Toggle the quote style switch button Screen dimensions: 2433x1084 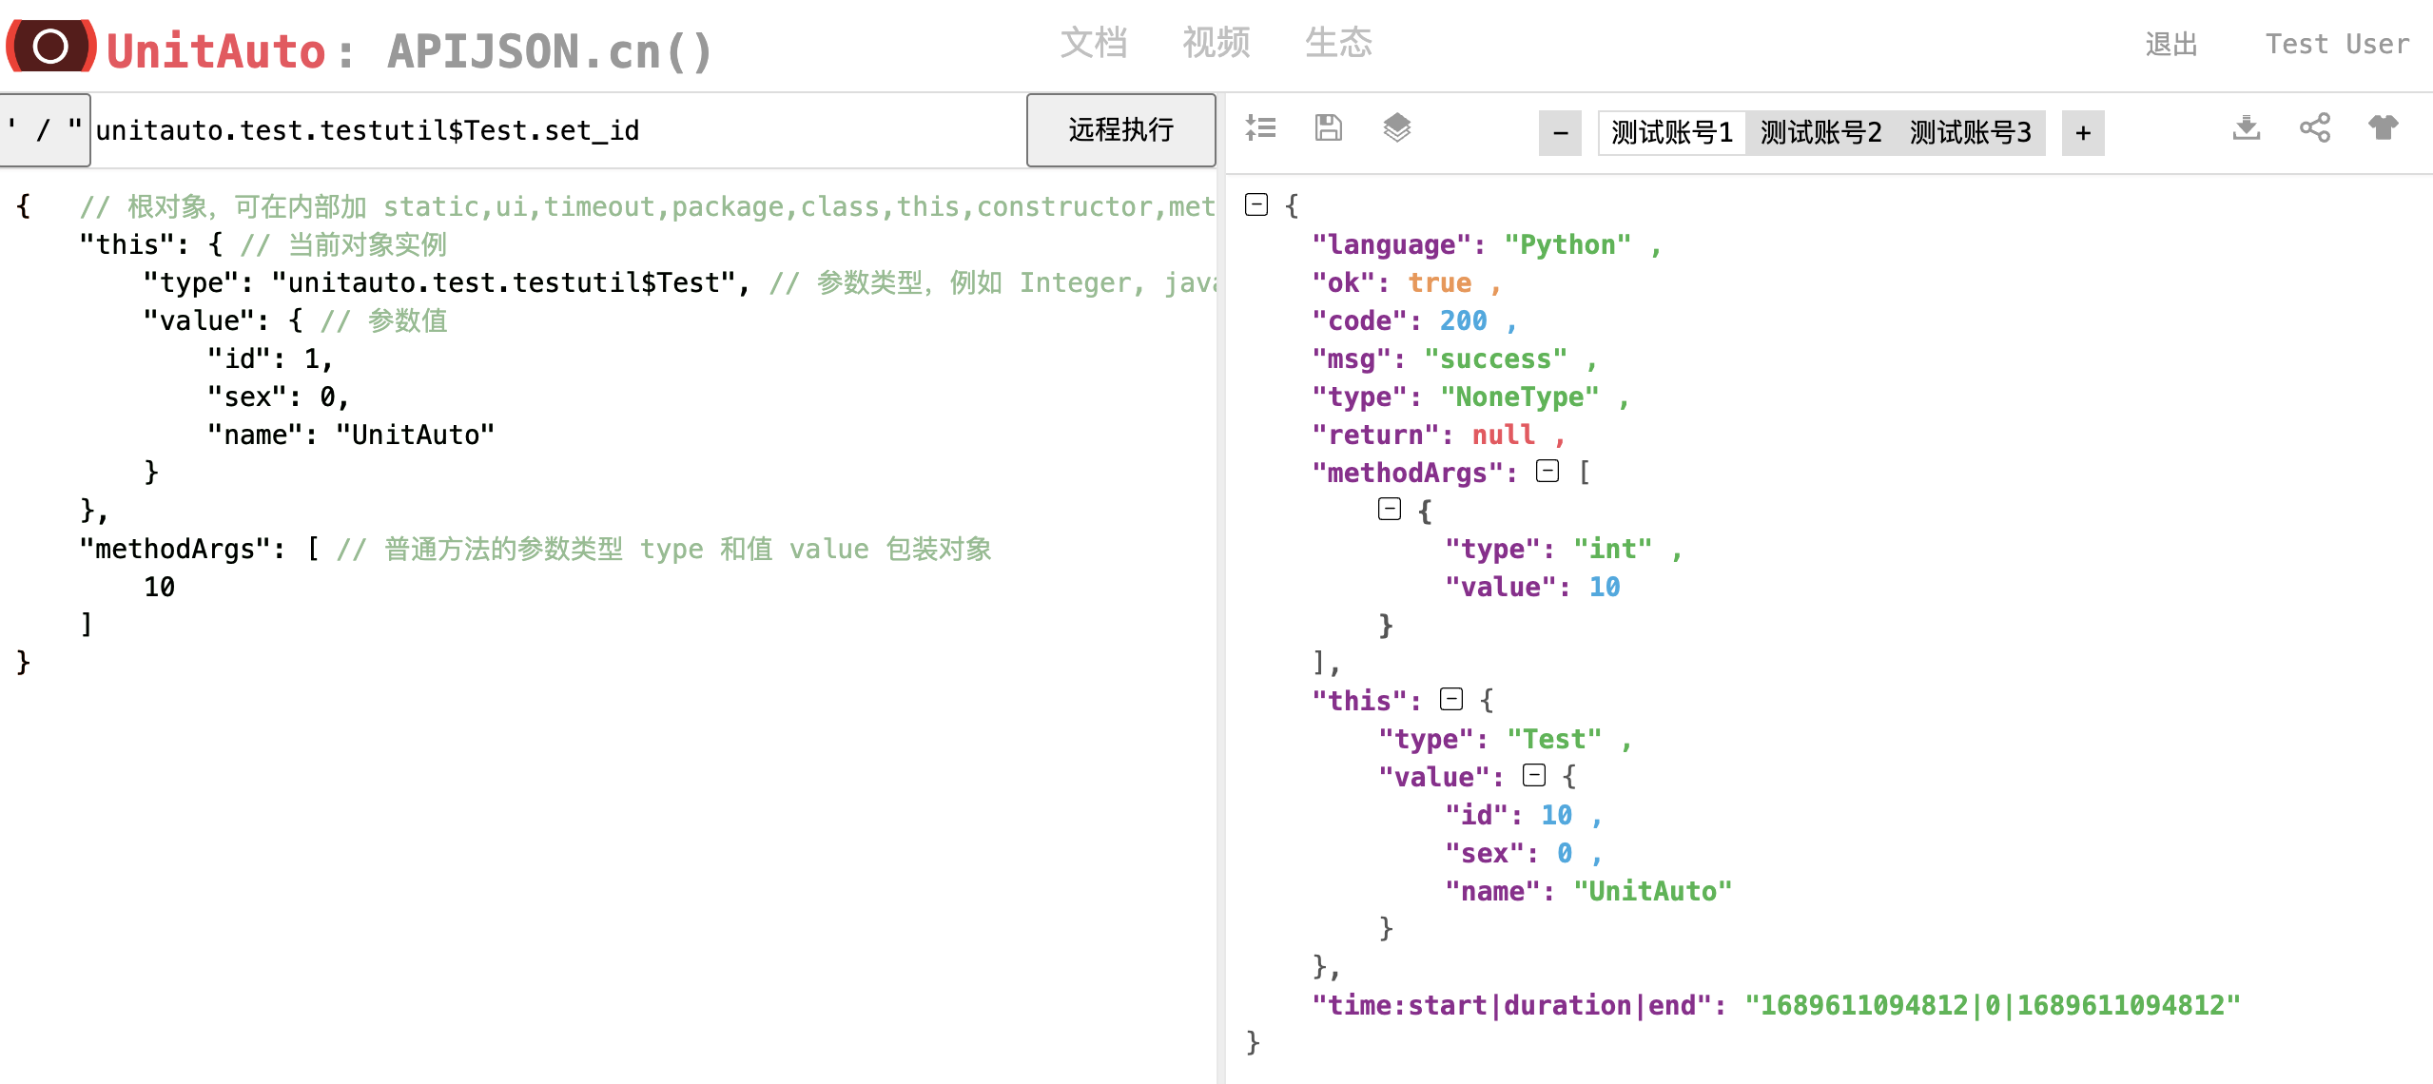coord(45,130)
